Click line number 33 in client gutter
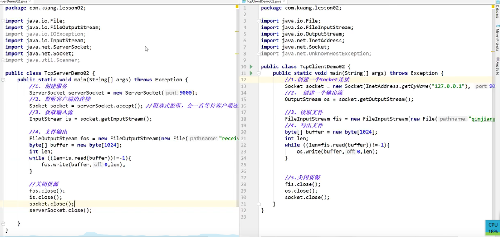 (x=243, y=217)
